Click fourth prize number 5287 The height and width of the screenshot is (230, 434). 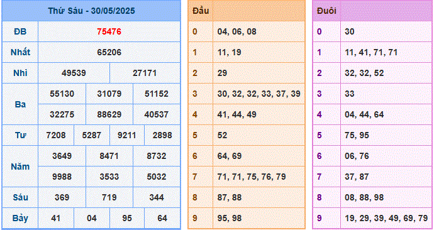(x=91, y=135)
